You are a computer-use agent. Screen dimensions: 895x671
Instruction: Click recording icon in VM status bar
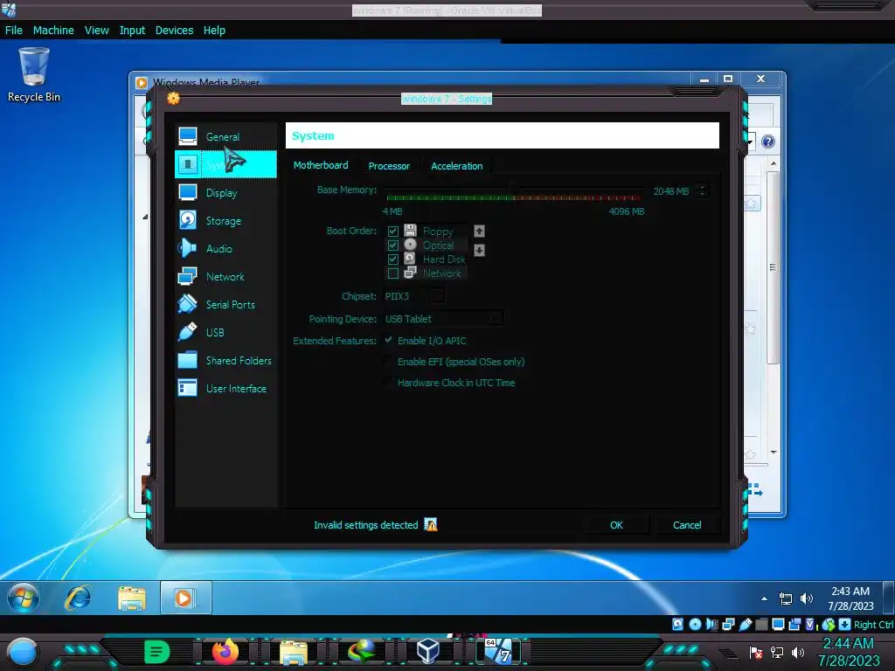(794, 624)
